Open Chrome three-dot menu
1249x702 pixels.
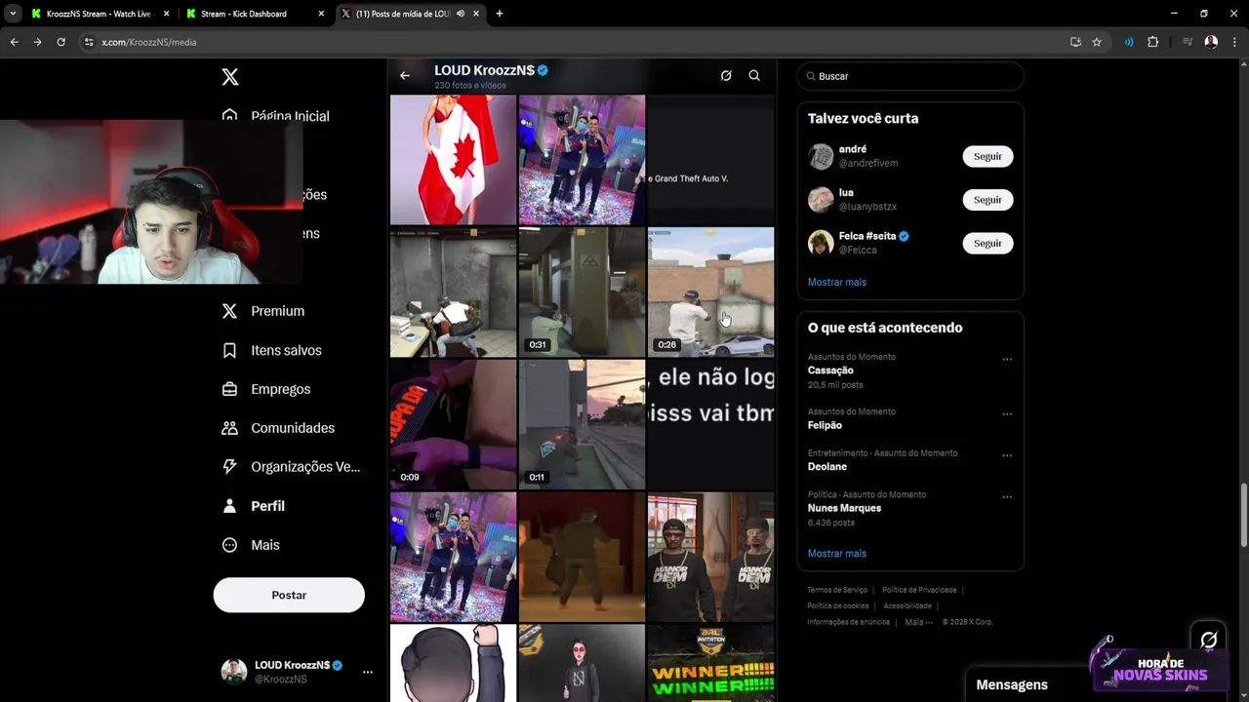(1235, 42)
